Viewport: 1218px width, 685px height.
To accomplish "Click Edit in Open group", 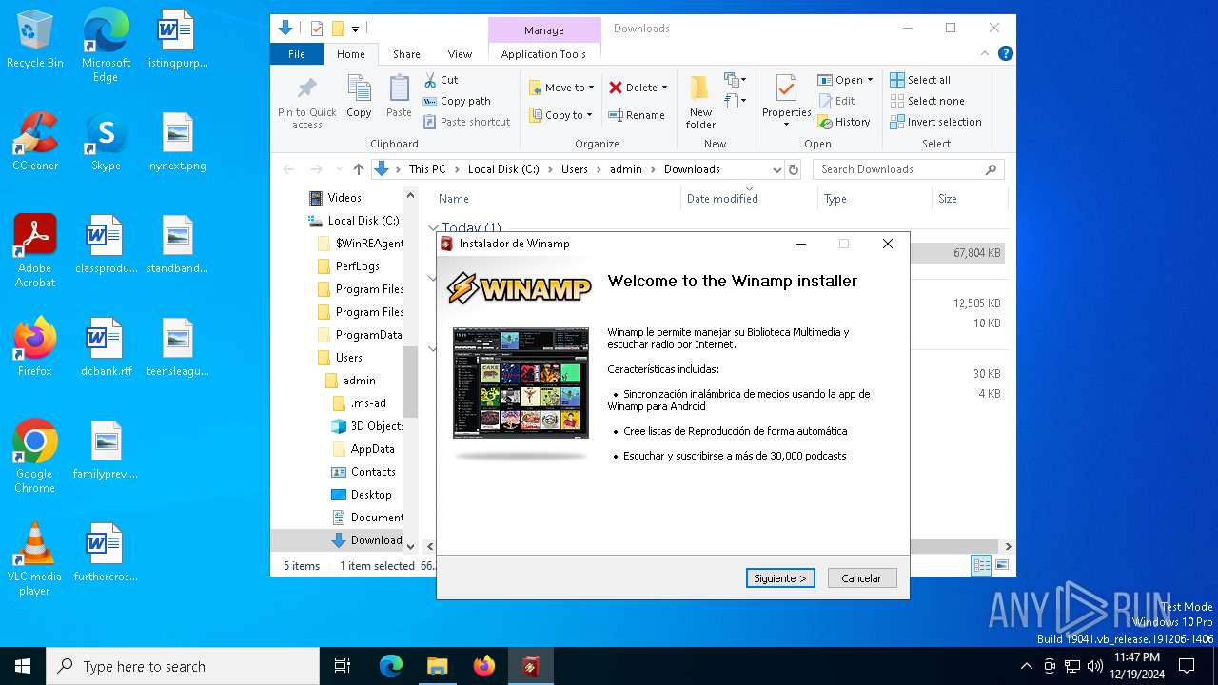I will point(836,101).
